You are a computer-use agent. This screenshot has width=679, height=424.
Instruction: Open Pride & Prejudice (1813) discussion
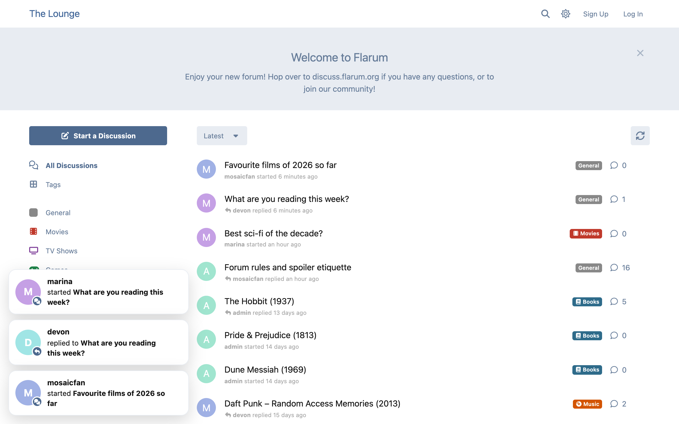pos(270,335)
